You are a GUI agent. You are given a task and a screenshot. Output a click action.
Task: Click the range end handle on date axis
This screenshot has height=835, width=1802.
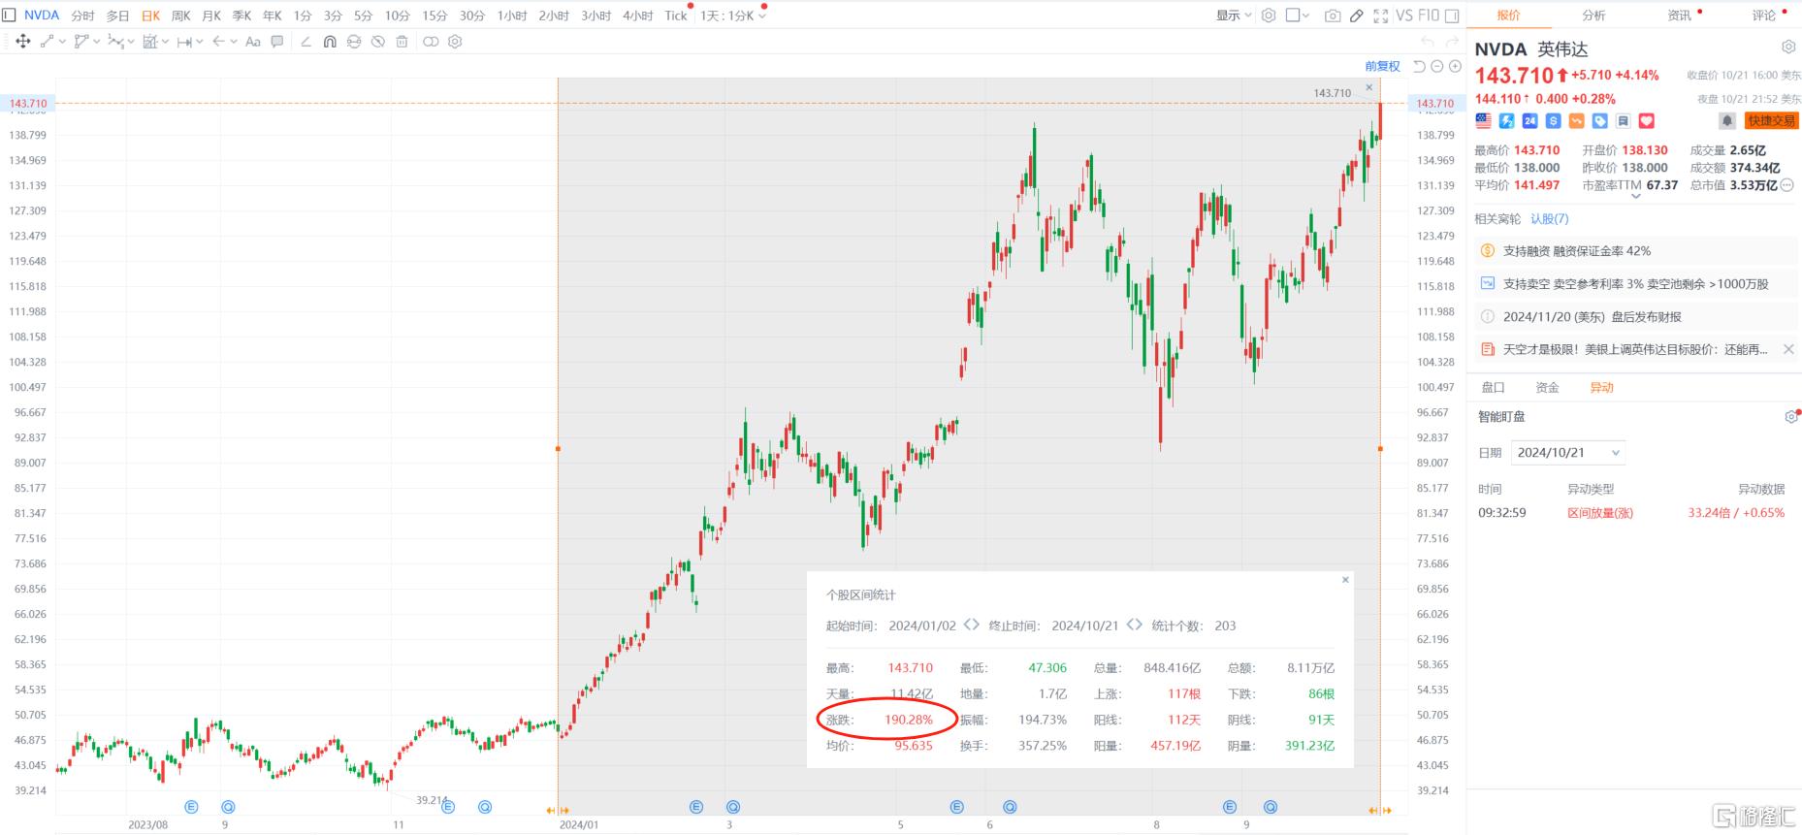click(1380, 811)
